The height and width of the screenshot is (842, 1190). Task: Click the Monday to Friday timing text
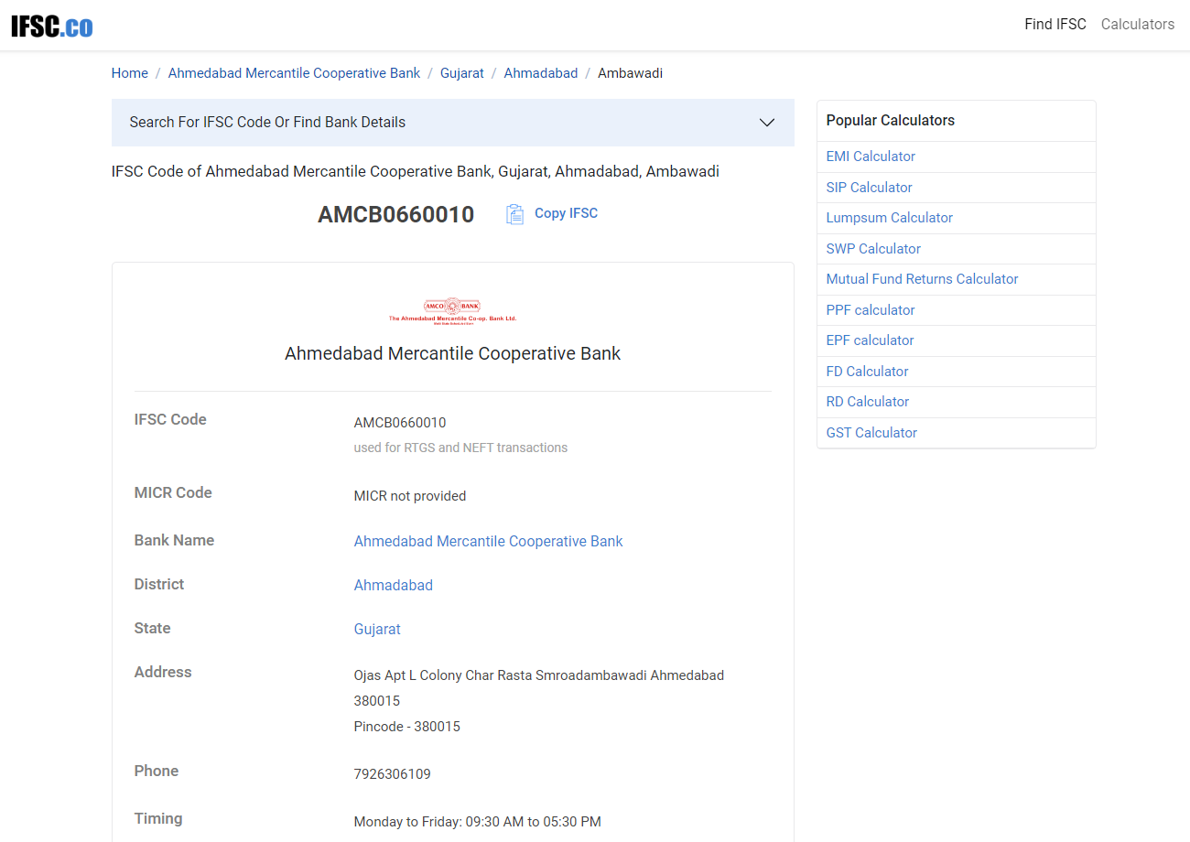point(478,822)
